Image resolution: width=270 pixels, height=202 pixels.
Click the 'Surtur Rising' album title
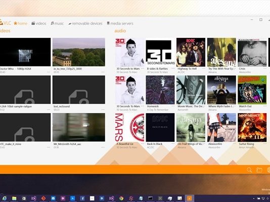tap(246, 144)
